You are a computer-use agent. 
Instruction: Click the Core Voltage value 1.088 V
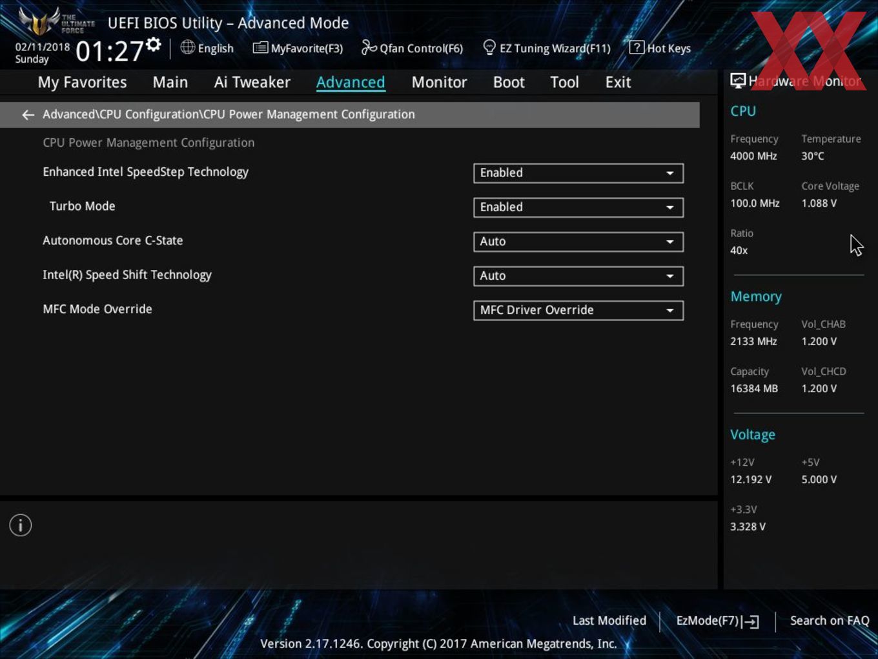[819, 203]
